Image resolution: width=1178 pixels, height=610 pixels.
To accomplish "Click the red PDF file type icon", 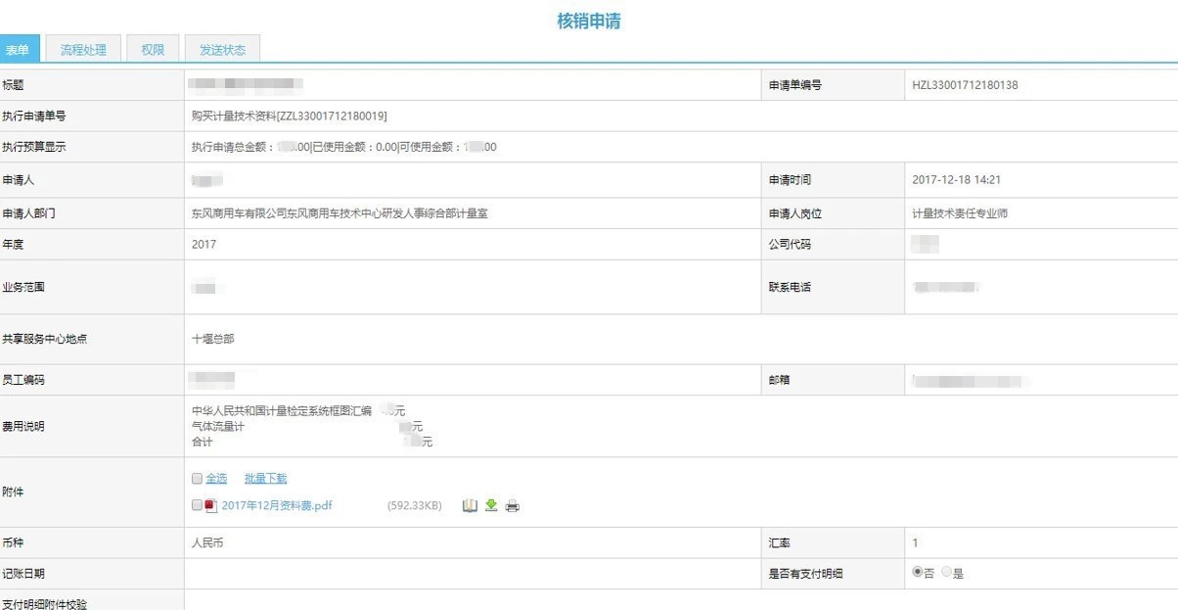I will 210,506.
